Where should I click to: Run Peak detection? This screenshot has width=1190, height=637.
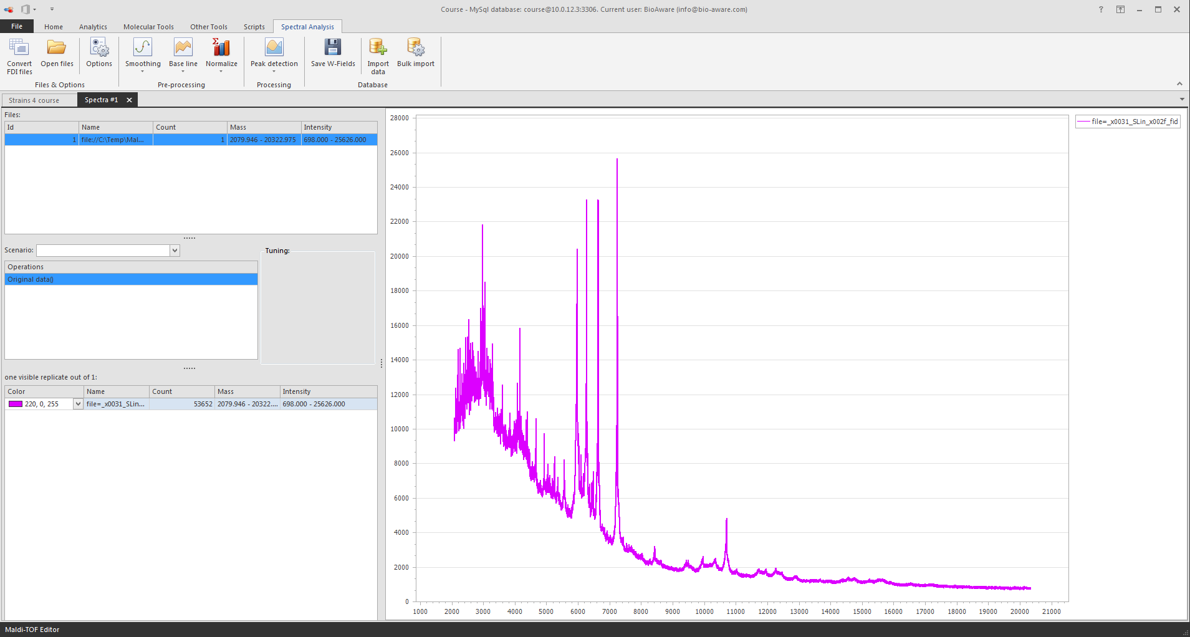point(274,50)
